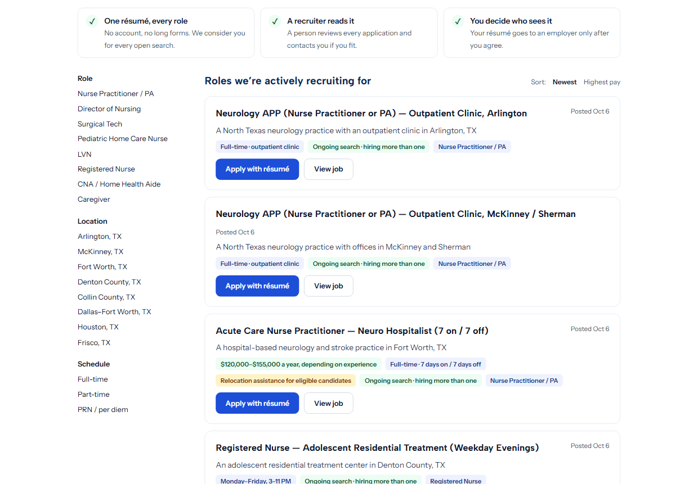Open Neurology APP McKinney / Sherman title
Image resolution: width=698 pixels, height=484 pixels.
click(x=396, y=214)
